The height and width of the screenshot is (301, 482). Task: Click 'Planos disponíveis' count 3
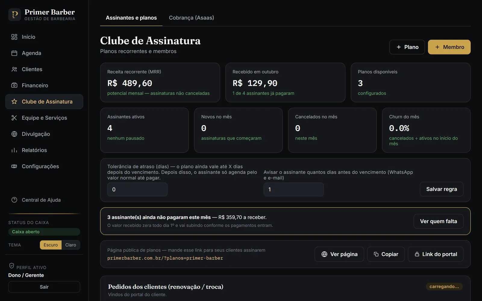pos(360,83)
